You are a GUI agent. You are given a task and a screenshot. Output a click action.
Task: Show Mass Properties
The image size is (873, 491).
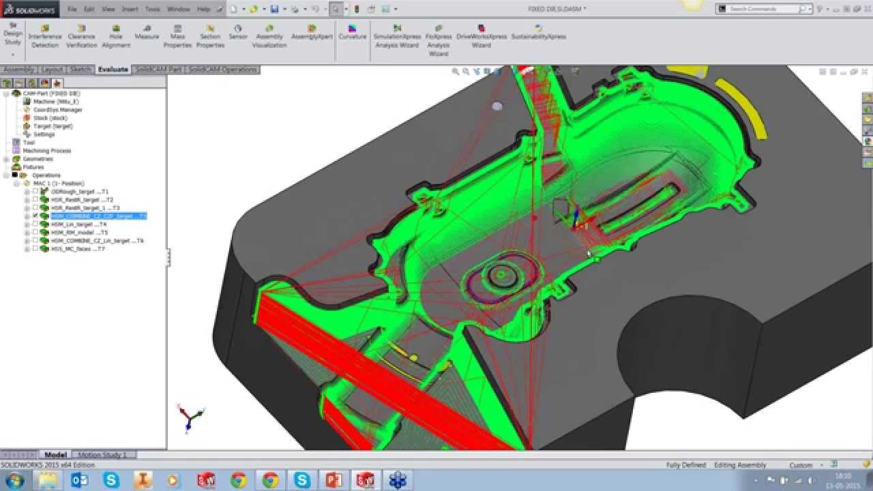pyautogui.click(x=177, y=36)
